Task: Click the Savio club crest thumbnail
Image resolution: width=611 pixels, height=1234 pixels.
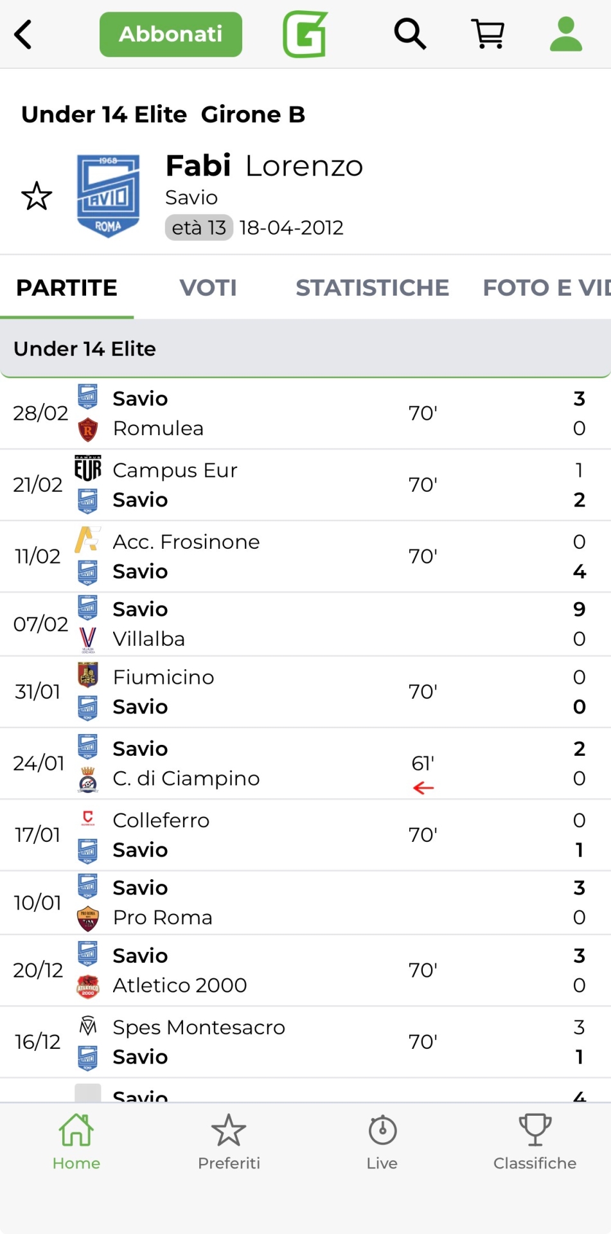Action: pos(108,196)
